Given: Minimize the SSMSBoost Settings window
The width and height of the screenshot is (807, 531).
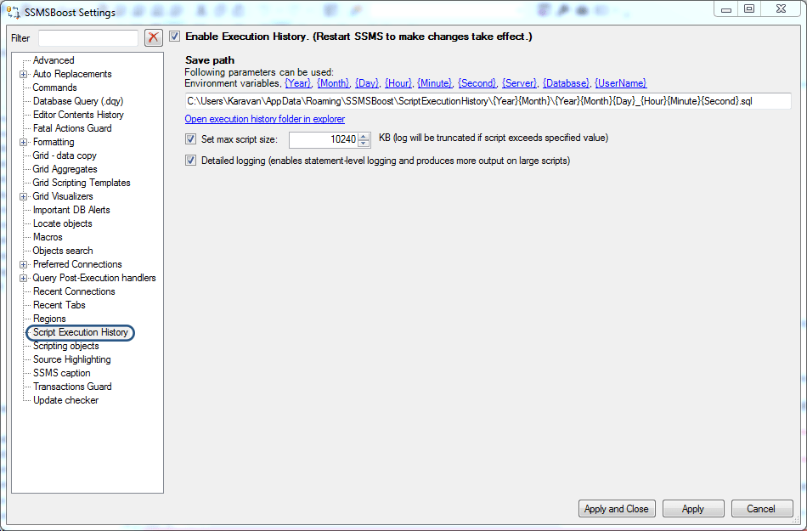Looking at the screenshot, I should pos(726,8).
